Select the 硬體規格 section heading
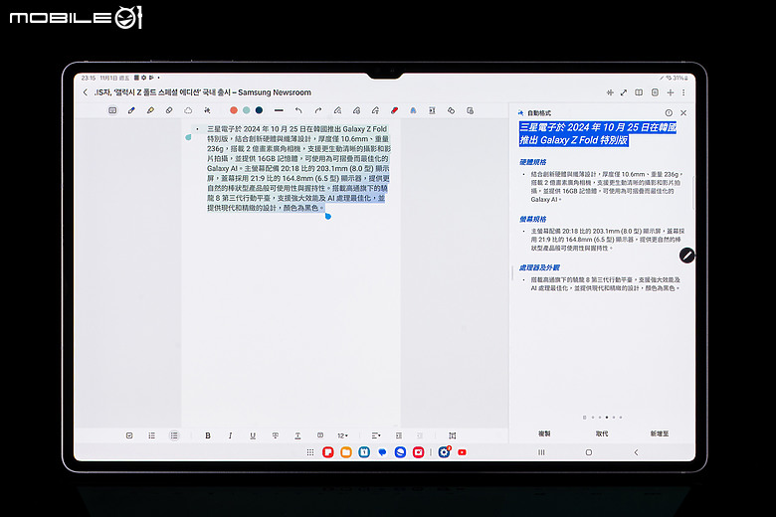This screenshot has height=517, width=776. pyautogui.click(x=532, y=162)
